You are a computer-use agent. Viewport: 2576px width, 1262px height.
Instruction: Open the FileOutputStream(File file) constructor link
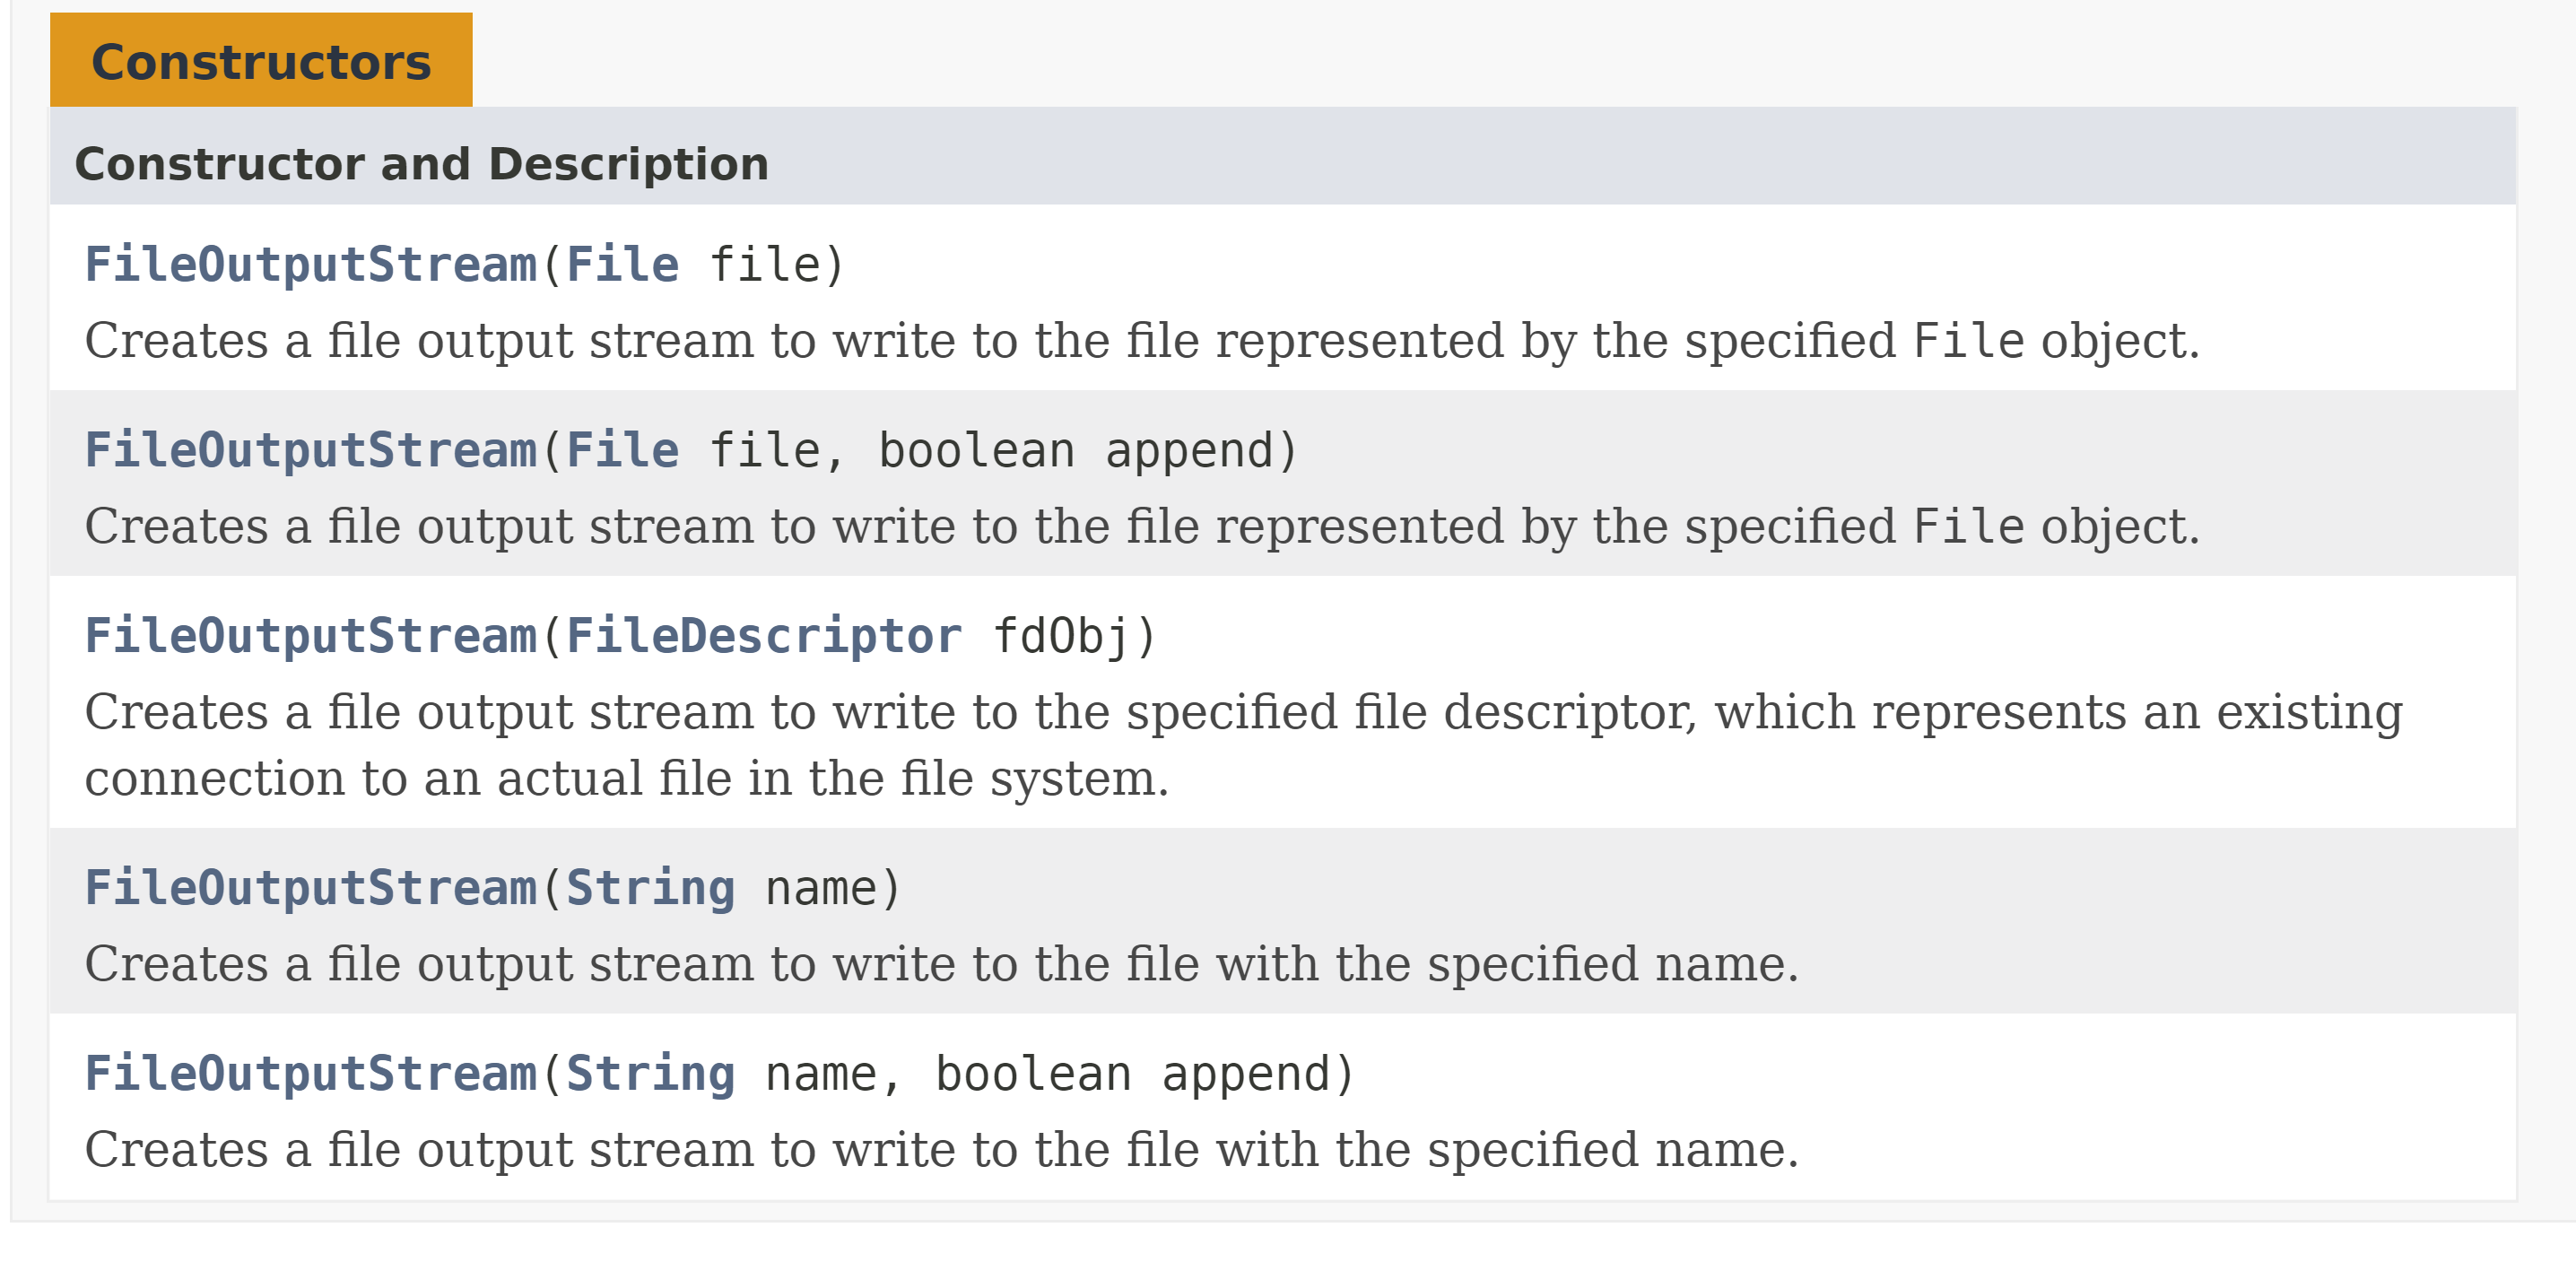(x=311, y=265)
